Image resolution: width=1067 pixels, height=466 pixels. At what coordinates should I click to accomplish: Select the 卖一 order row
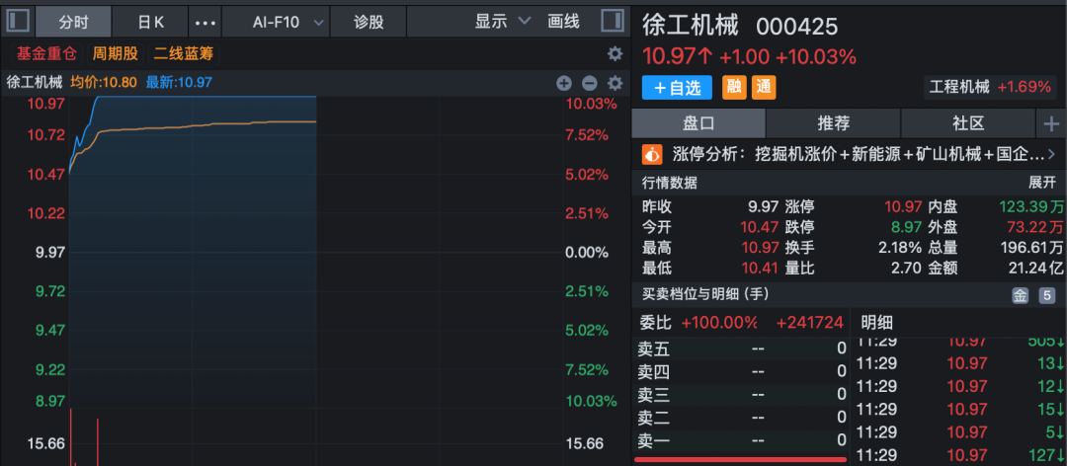pos(740,441)
